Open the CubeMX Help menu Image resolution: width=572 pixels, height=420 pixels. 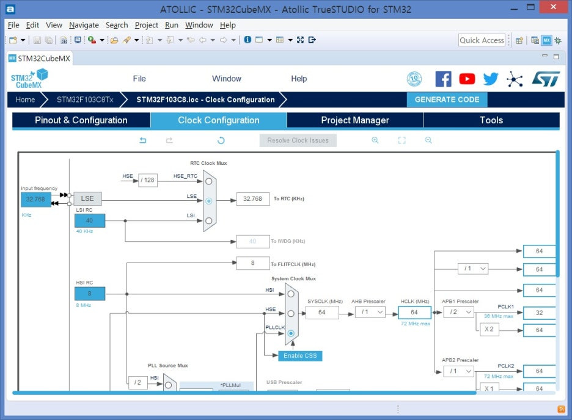[x=299, y=79]
